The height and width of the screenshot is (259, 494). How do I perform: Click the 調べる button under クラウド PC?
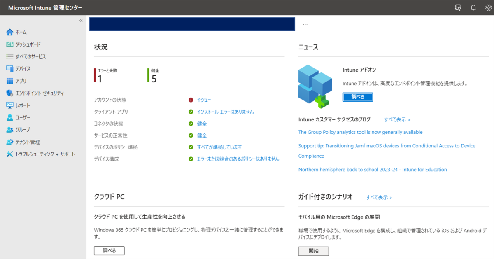click(x=109, y=251)
